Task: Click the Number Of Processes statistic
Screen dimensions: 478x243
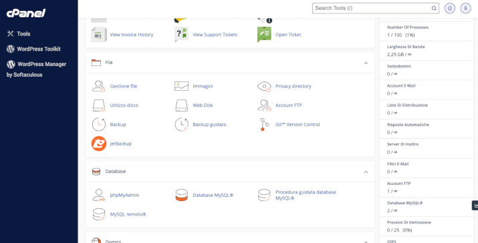Action: pos(426,31)
